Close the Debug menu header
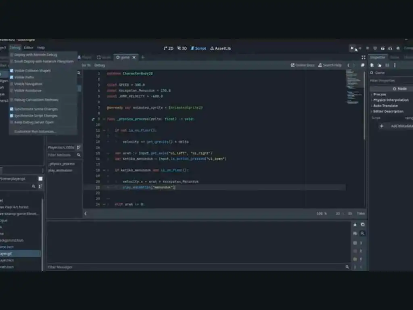 (15, 48)
